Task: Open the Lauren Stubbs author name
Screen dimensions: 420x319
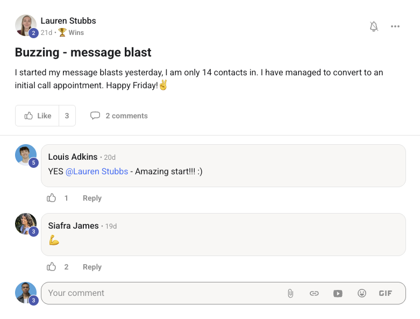Action: click(x=68, y=20)
